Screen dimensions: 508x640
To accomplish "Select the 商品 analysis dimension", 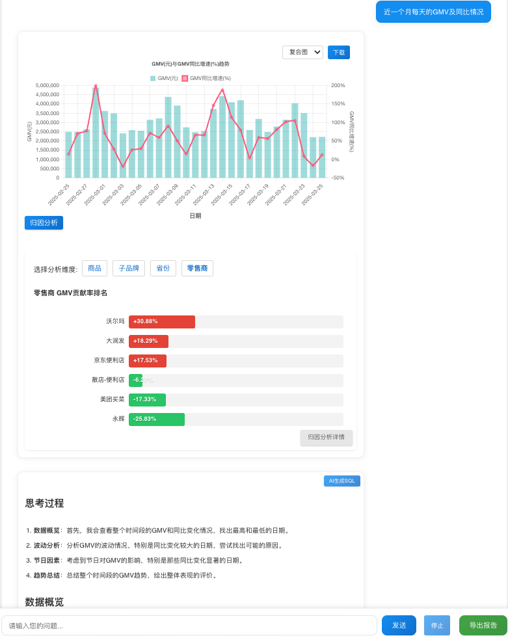I will coord(95,268).
